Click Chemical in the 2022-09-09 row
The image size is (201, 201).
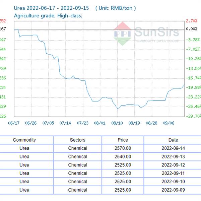coord(78,190)
